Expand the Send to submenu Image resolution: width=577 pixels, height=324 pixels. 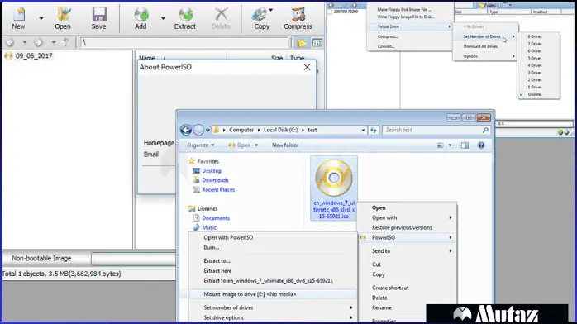point(408,250)
